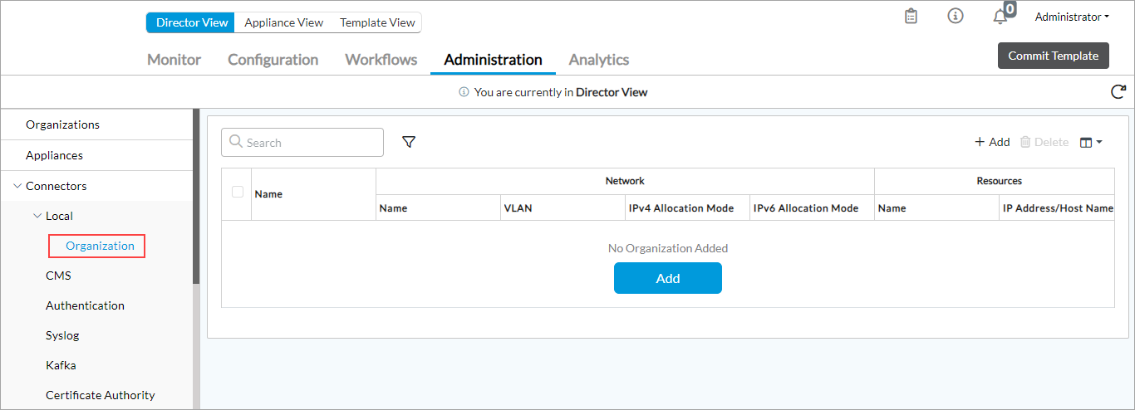This screenshot has width=1135, height=410.
Task: Switch to Template View
Action: point(377,22)
